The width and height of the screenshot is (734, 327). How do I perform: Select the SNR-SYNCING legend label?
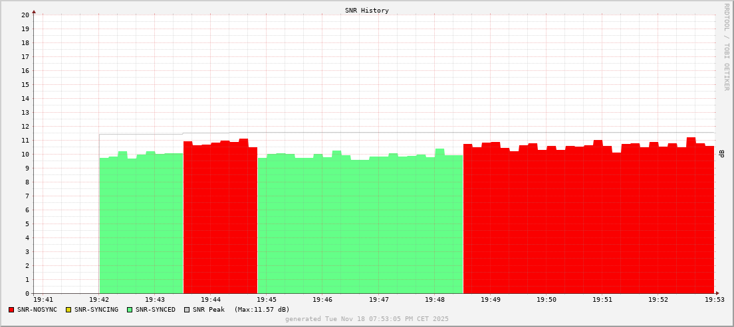pos(96,310)
